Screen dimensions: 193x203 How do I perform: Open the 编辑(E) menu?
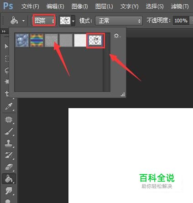pos(55,6)
